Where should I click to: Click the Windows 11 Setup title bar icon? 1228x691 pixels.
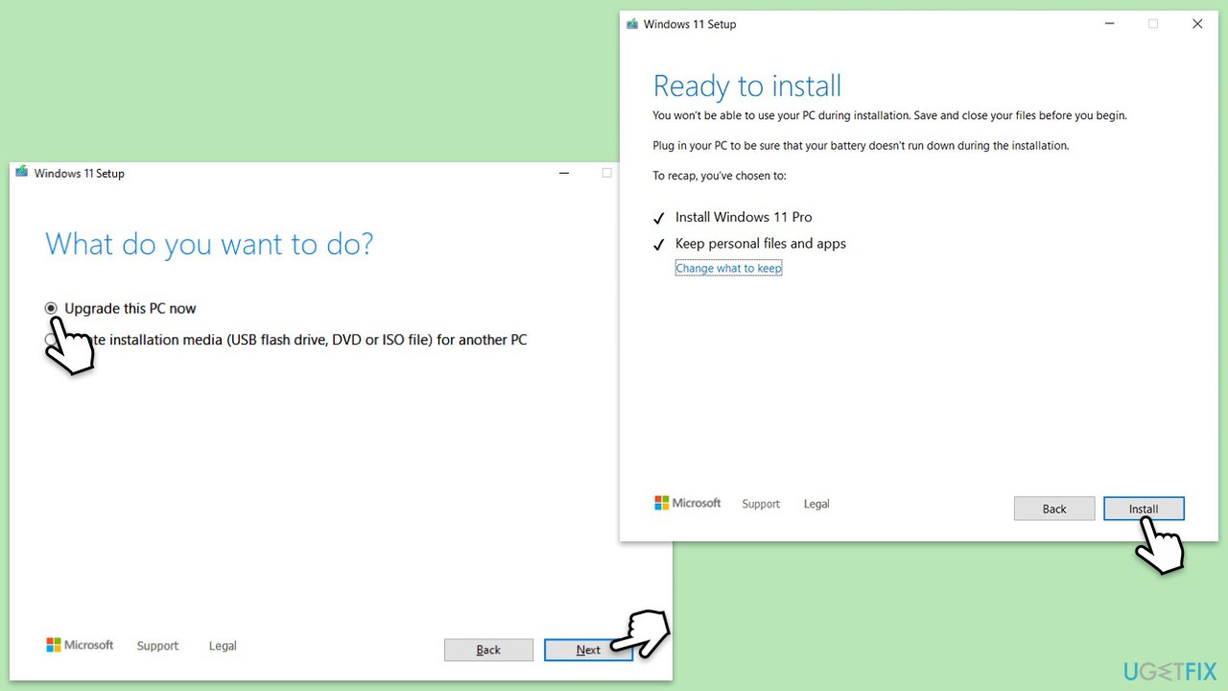tap(21, 173)
